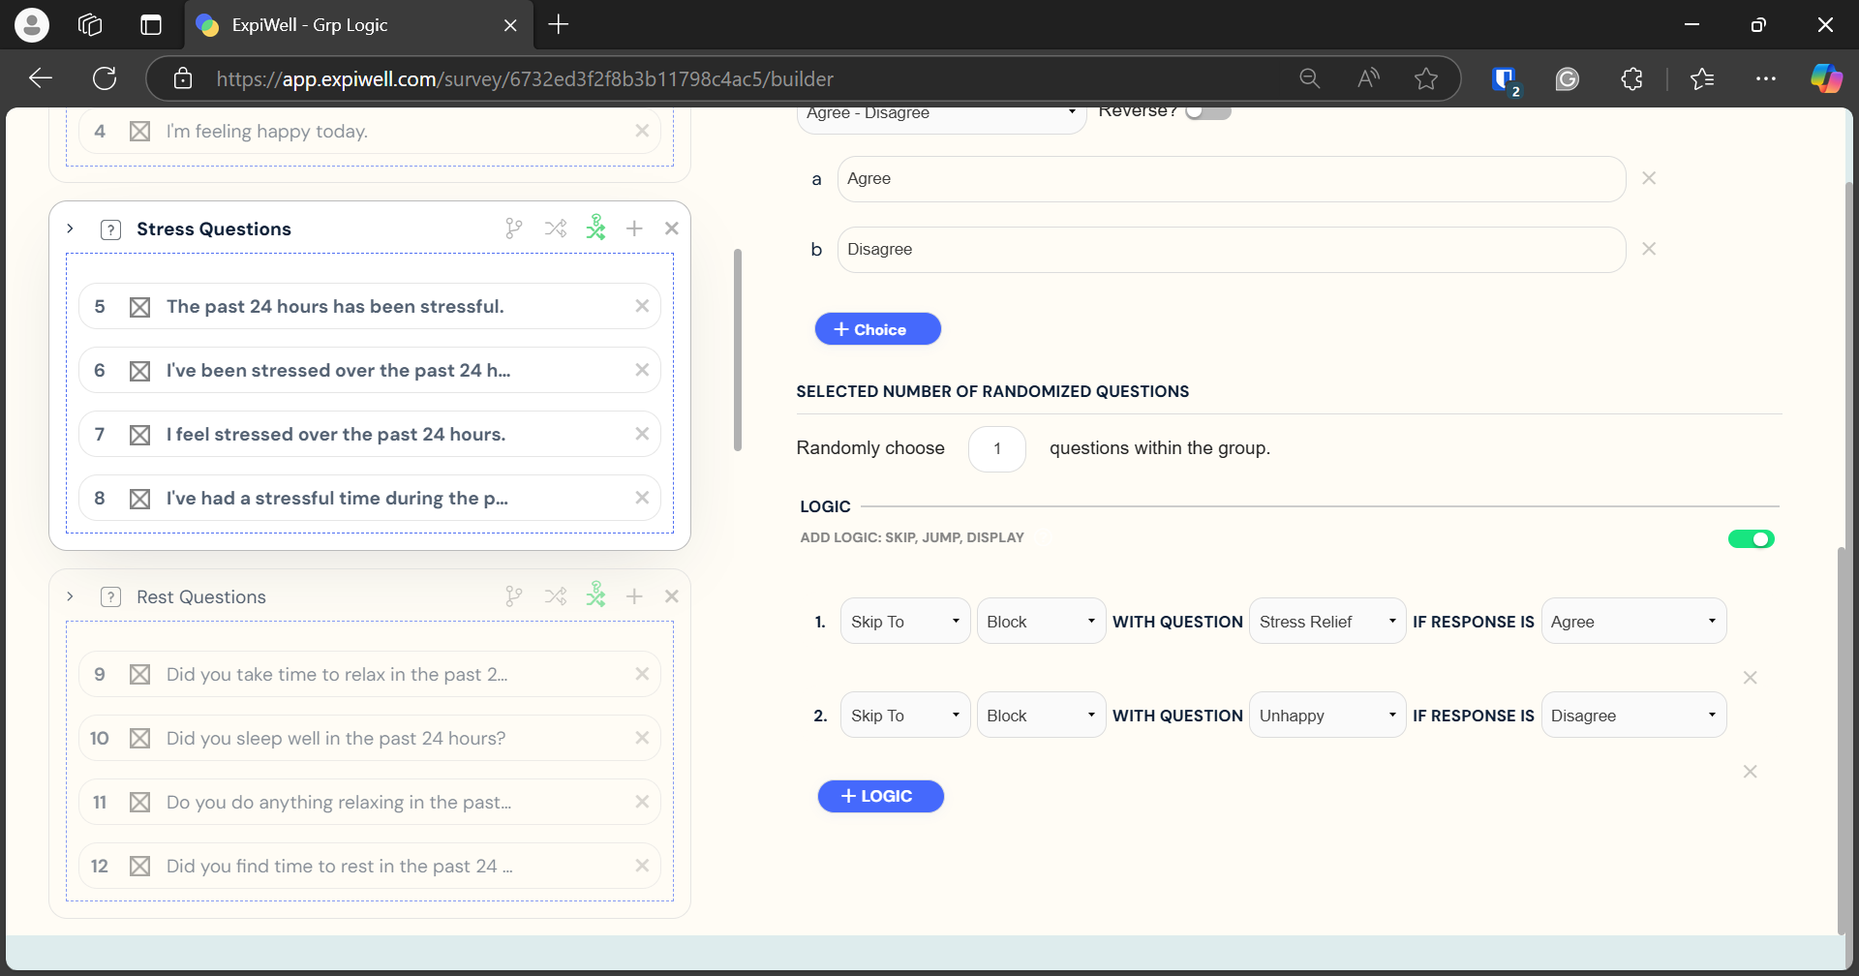The width and height of the screenshot is (1859, 976).
Task: Click green random-select icon in Stress Questions
Action: point(595,228)
